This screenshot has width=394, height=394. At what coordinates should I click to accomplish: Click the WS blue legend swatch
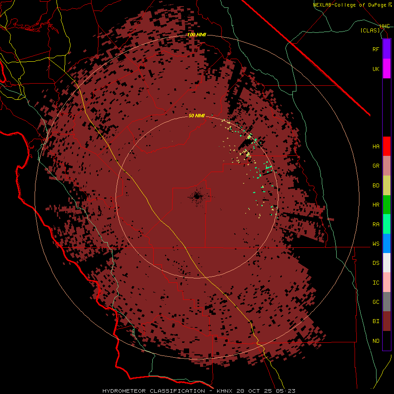coord(387,243)
